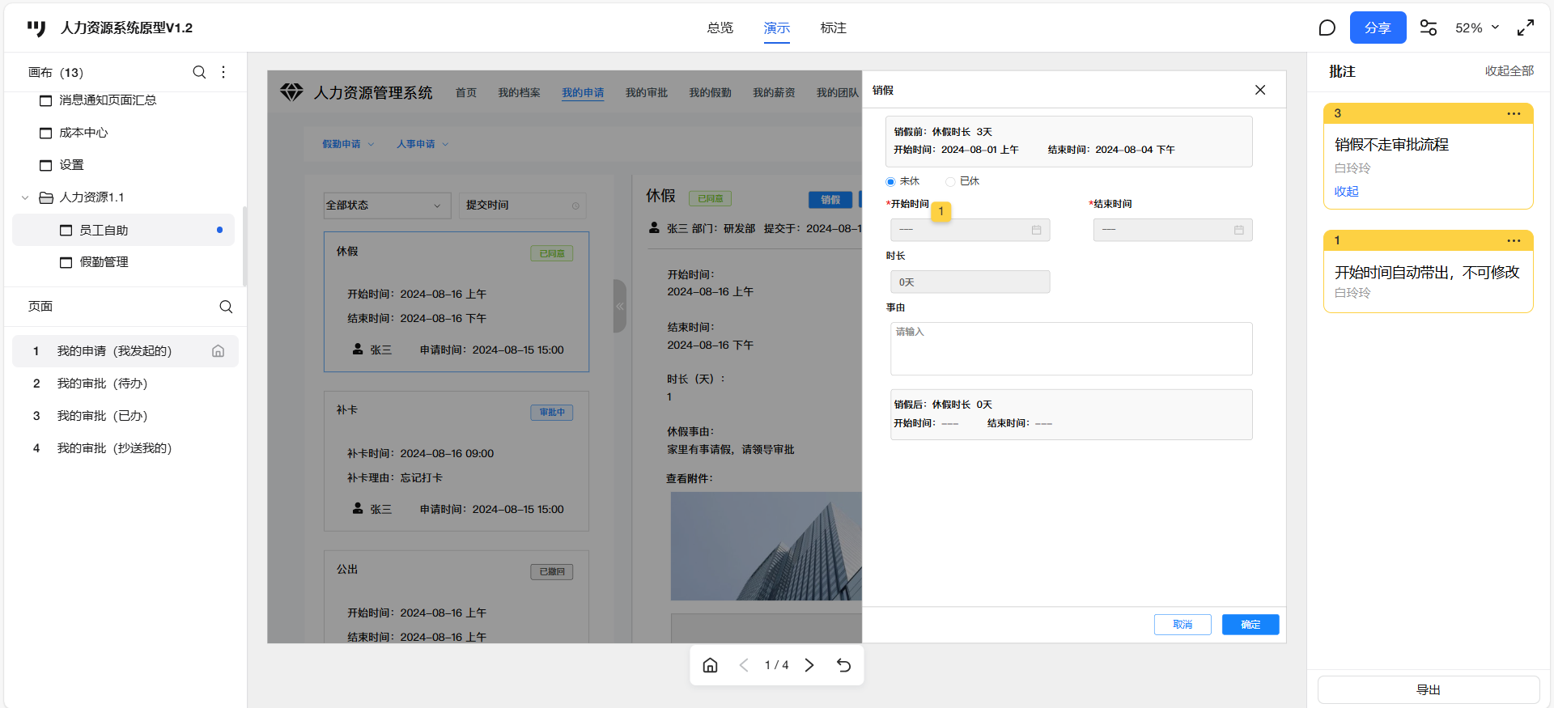Search canvases with the magnifier icon
Screen dimensions: 1554x708
pyautogui.click(x=199, y=72)
